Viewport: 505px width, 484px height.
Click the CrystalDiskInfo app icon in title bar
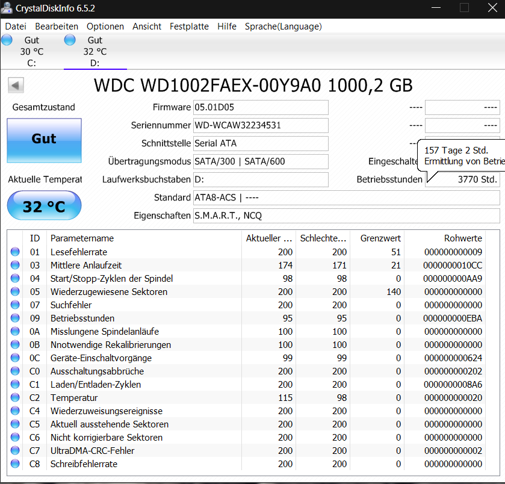click(7, 8)
